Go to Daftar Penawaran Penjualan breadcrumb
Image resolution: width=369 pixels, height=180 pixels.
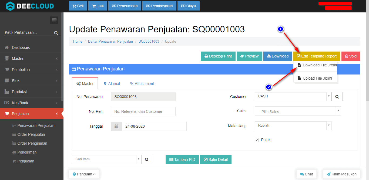(x=110, y=42)
